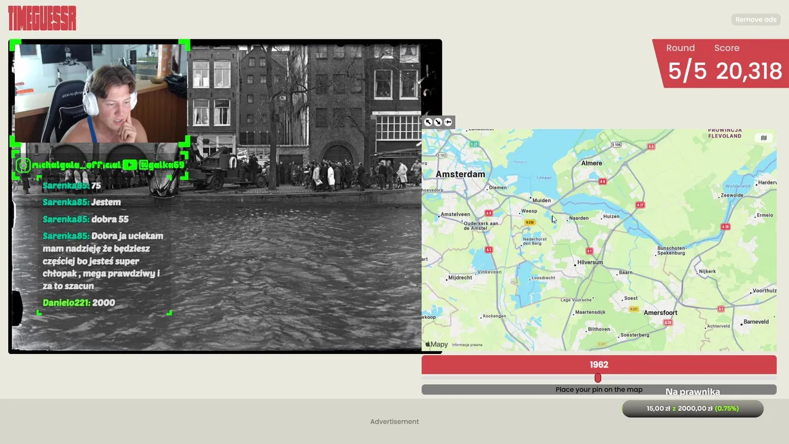
Task: Click the Remove ads button
Action: pos(756,20)
